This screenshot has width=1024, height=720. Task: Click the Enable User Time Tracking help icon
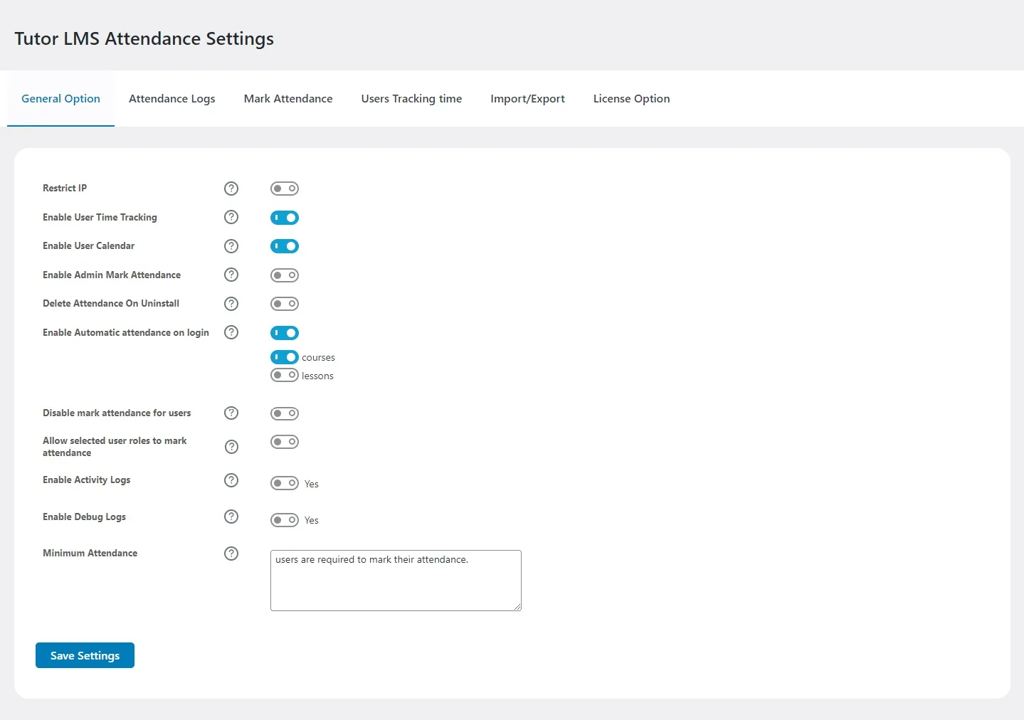coord(231,217)
